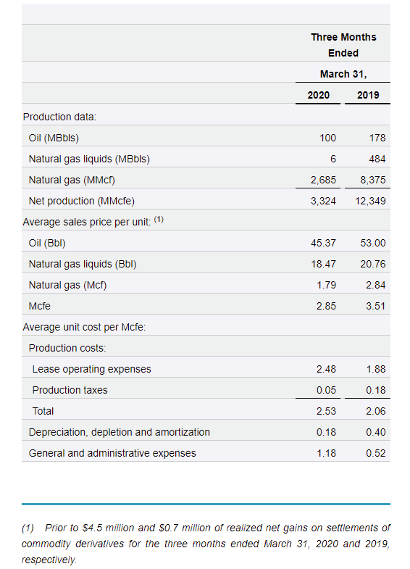Image resolution: width=410 pixels, height=569 pixels.
Task: Click the 'Total' row label
Action: (x=43, y=412)
